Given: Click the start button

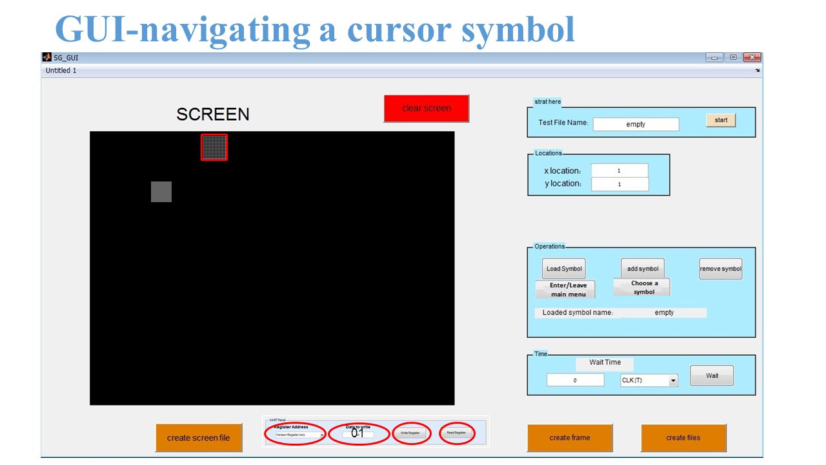Looking at the screenshot, I should point(721,120).
